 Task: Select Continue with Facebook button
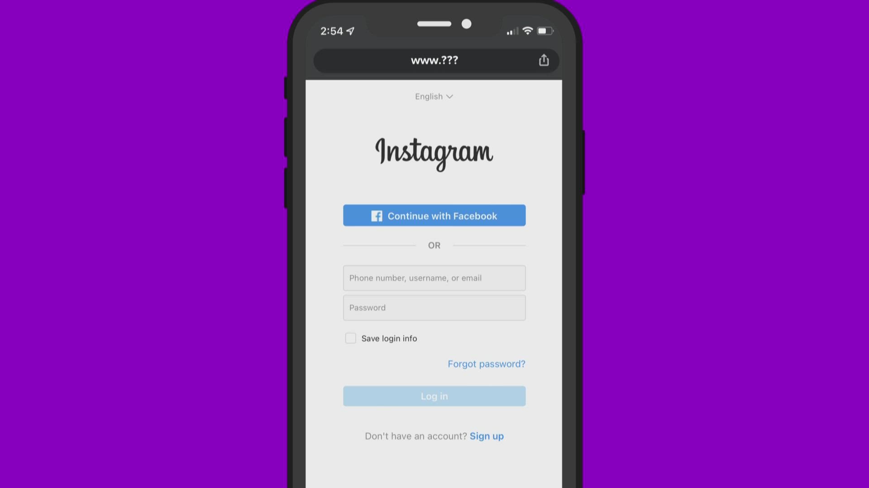pyautogui.click(x=434, y=215)
